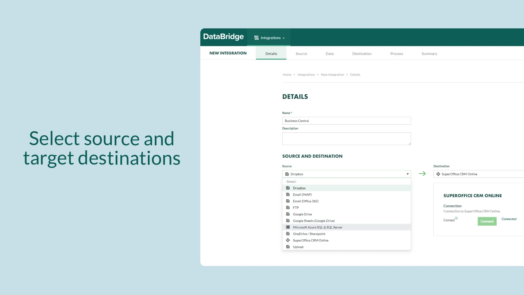The image size is (524, 295).
Task: Click the Name field containing Business Central
Action: coord(346,121)
